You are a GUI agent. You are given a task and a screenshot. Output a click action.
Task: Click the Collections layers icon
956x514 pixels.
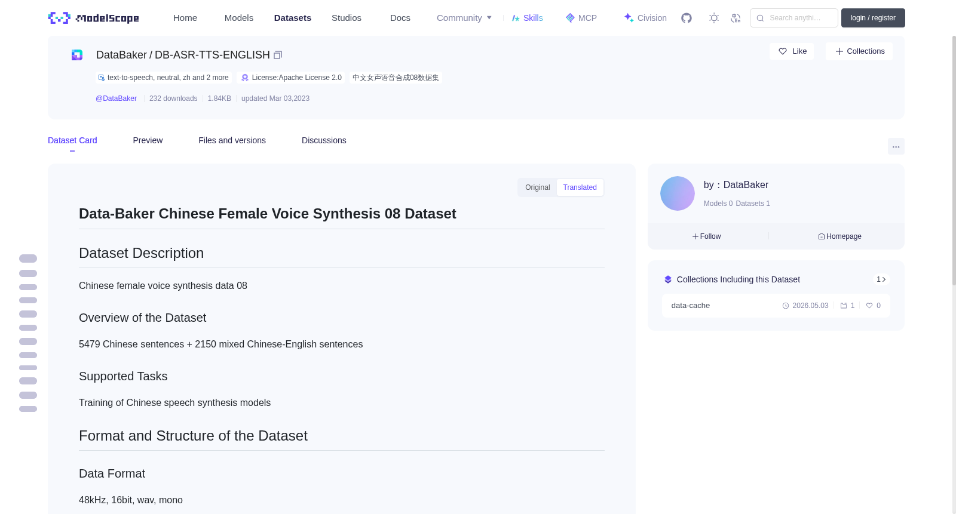668,279
